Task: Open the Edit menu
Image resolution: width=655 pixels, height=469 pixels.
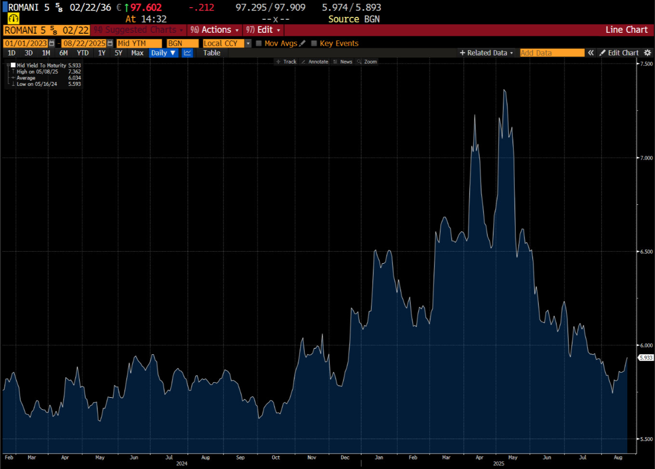Action: point(263,30)
